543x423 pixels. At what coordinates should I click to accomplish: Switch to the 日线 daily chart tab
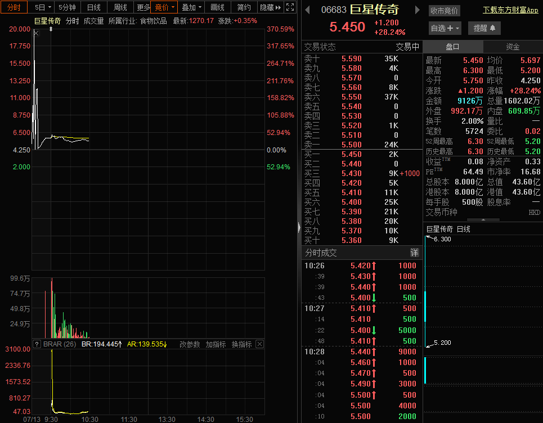(93, 7)
